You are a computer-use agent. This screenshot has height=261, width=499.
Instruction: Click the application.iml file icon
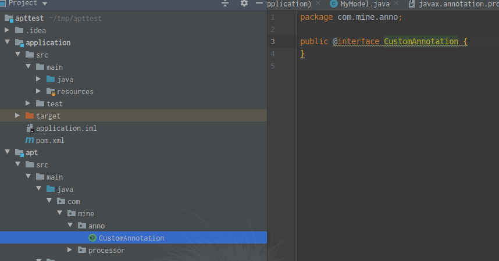pos(30,128)
